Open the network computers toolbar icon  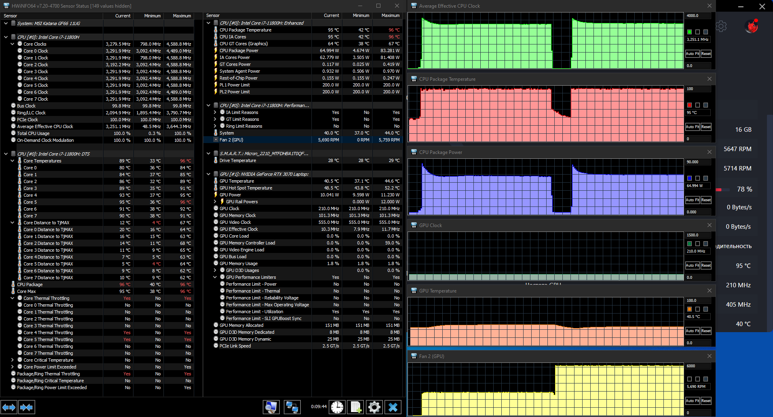(292, 407)
